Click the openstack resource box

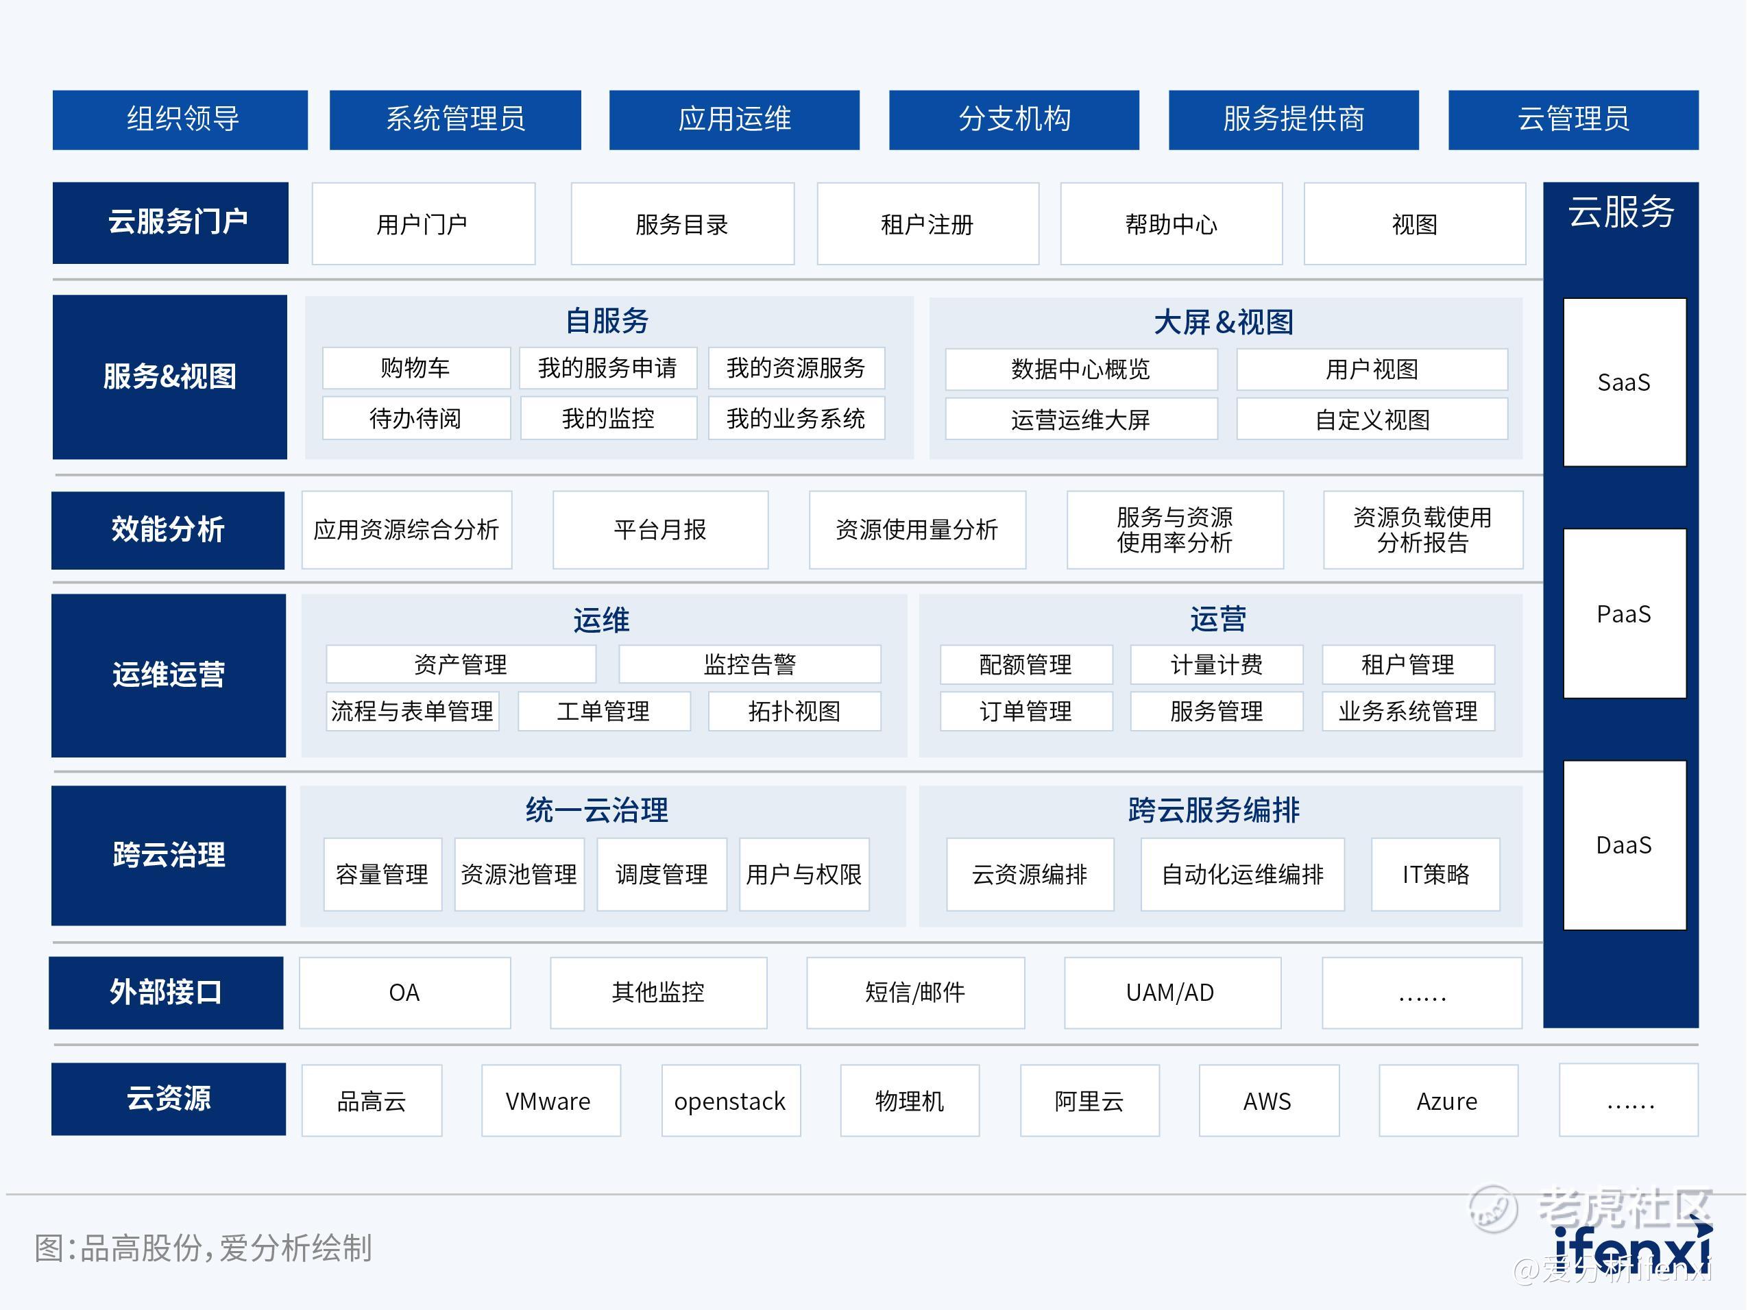[730, 1101]
